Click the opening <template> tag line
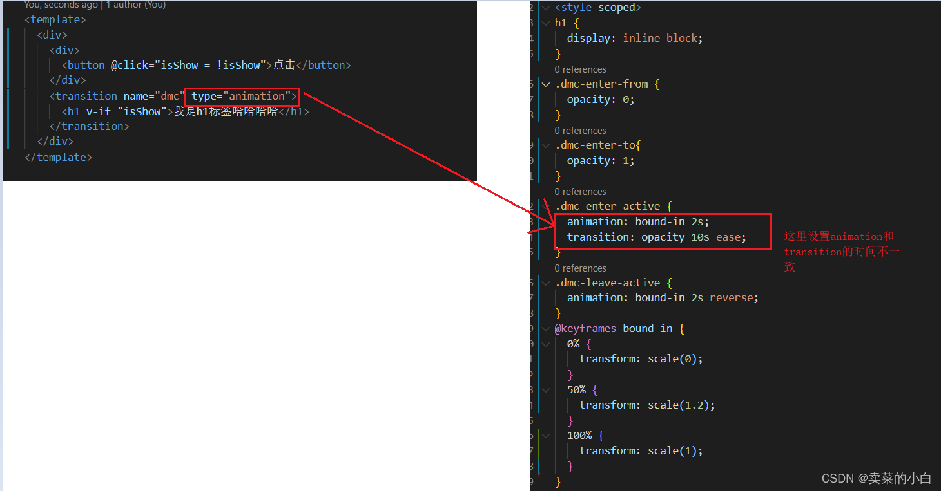The width and height of the screenshot is (941, 491). 55,20
